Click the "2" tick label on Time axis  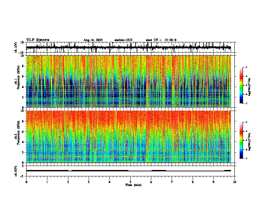point(68,182)
